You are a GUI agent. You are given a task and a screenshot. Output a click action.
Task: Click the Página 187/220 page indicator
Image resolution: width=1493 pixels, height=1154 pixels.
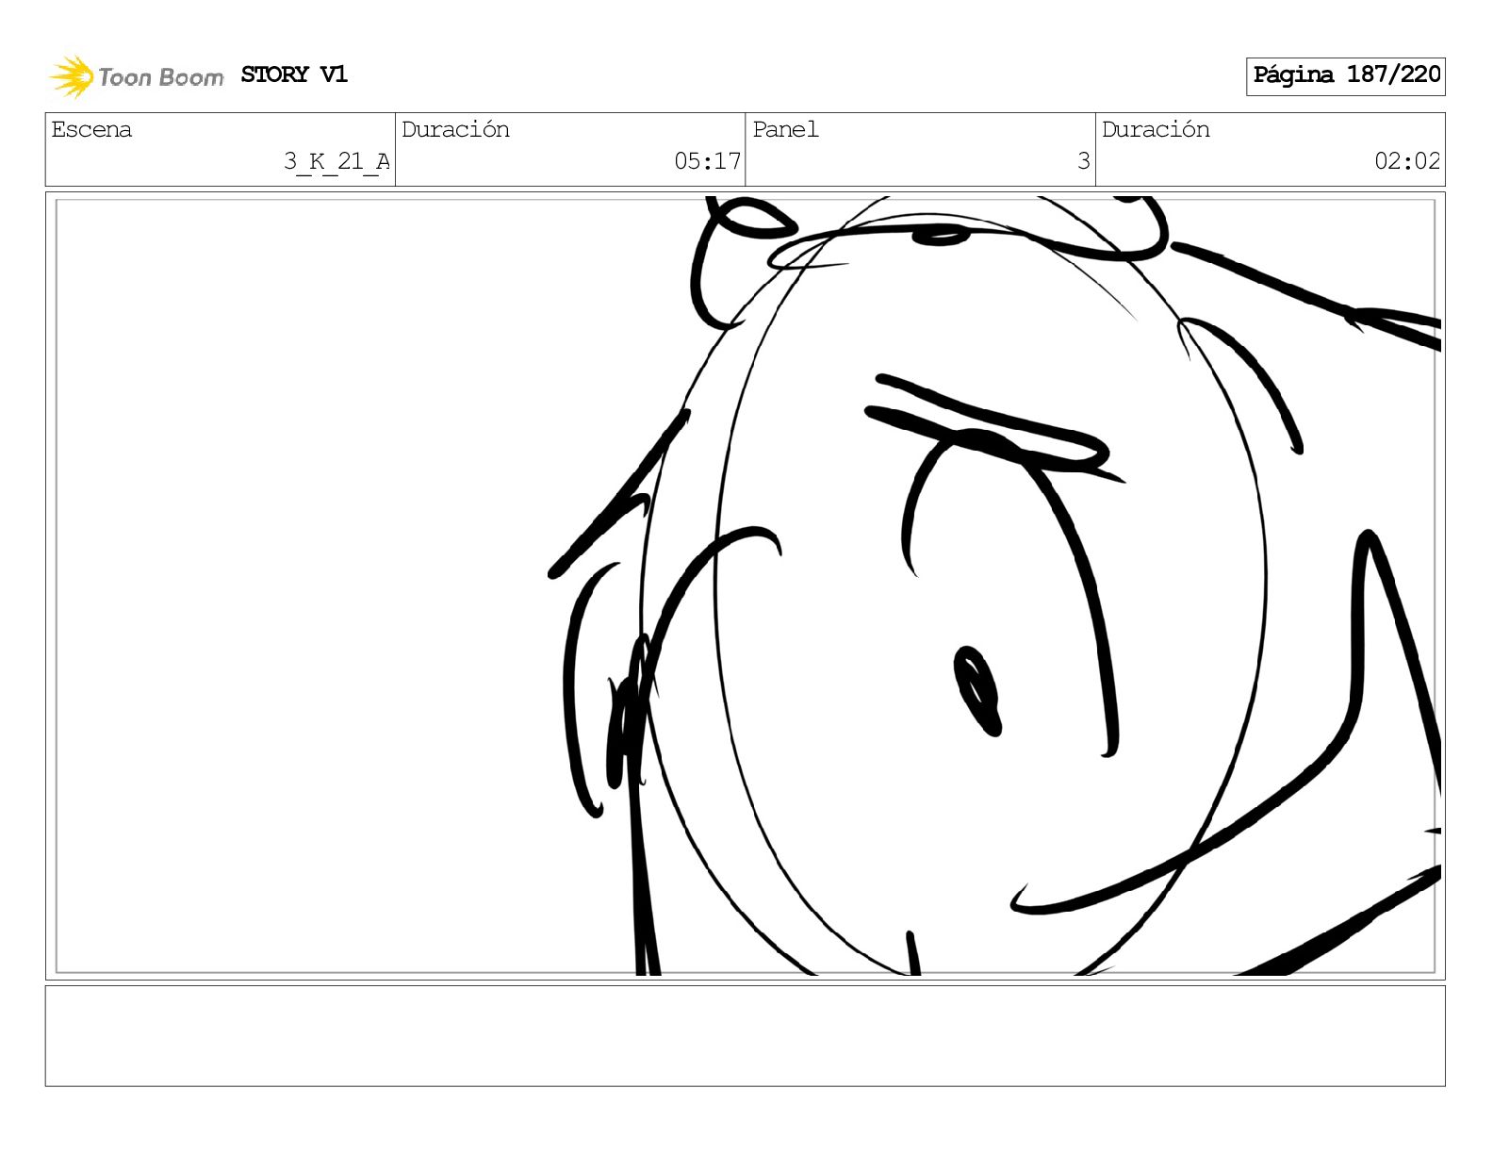(x=1346, y=75)
